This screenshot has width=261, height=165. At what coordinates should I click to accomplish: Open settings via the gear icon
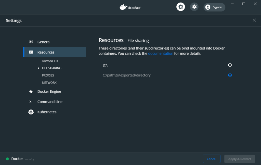coord(181,7)
